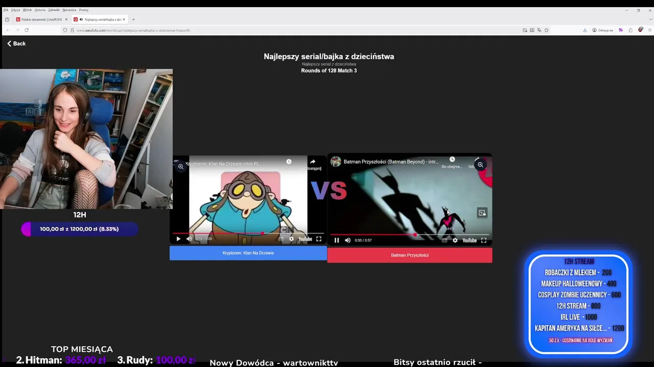Go back in browser history
Viewport: 654px width, 367px height.
(x=8, y=30)
